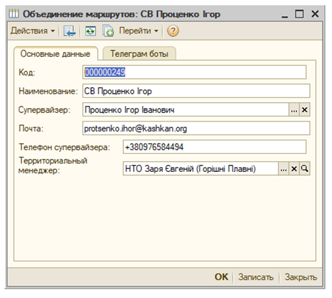Switch to the Телеграм боты tab
332x298 pixels.
(139, 54)
